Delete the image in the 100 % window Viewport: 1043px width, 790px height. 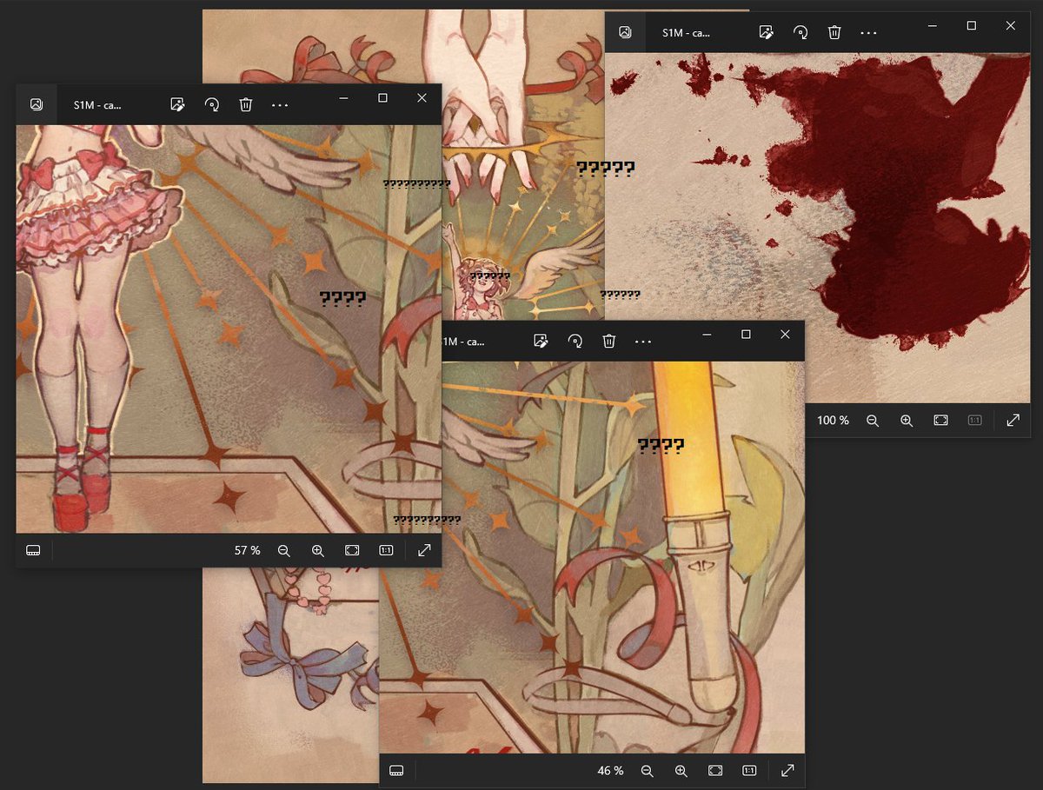coord(834,32)
